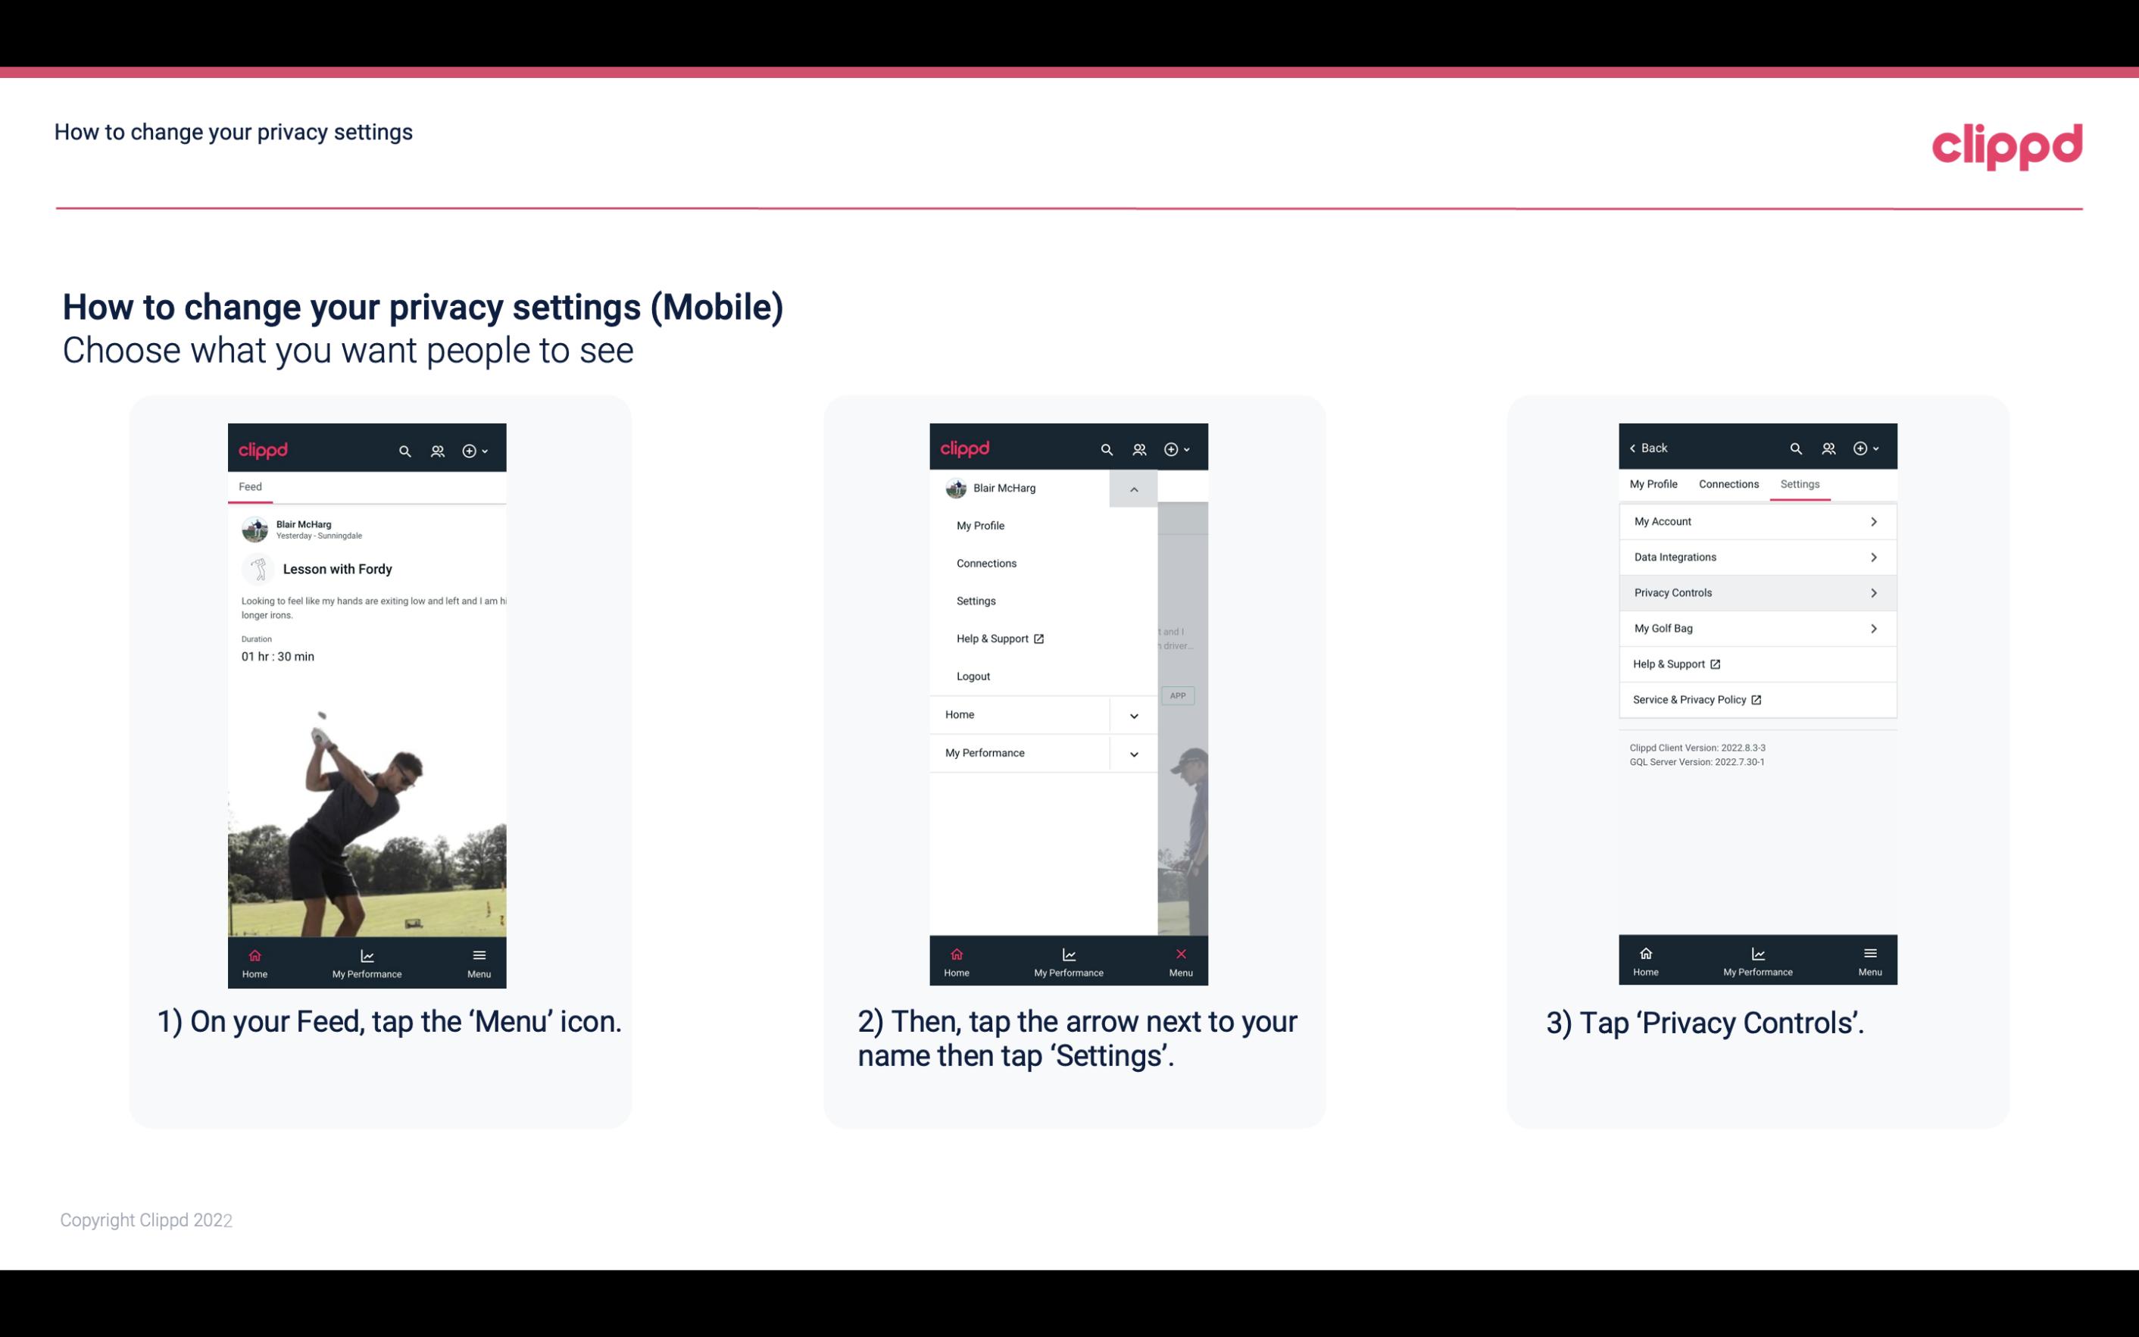Viewport: 2139px width, 1337px height.
Task: Tap the Profile icon in top navigation
Action: pos(437,450)
